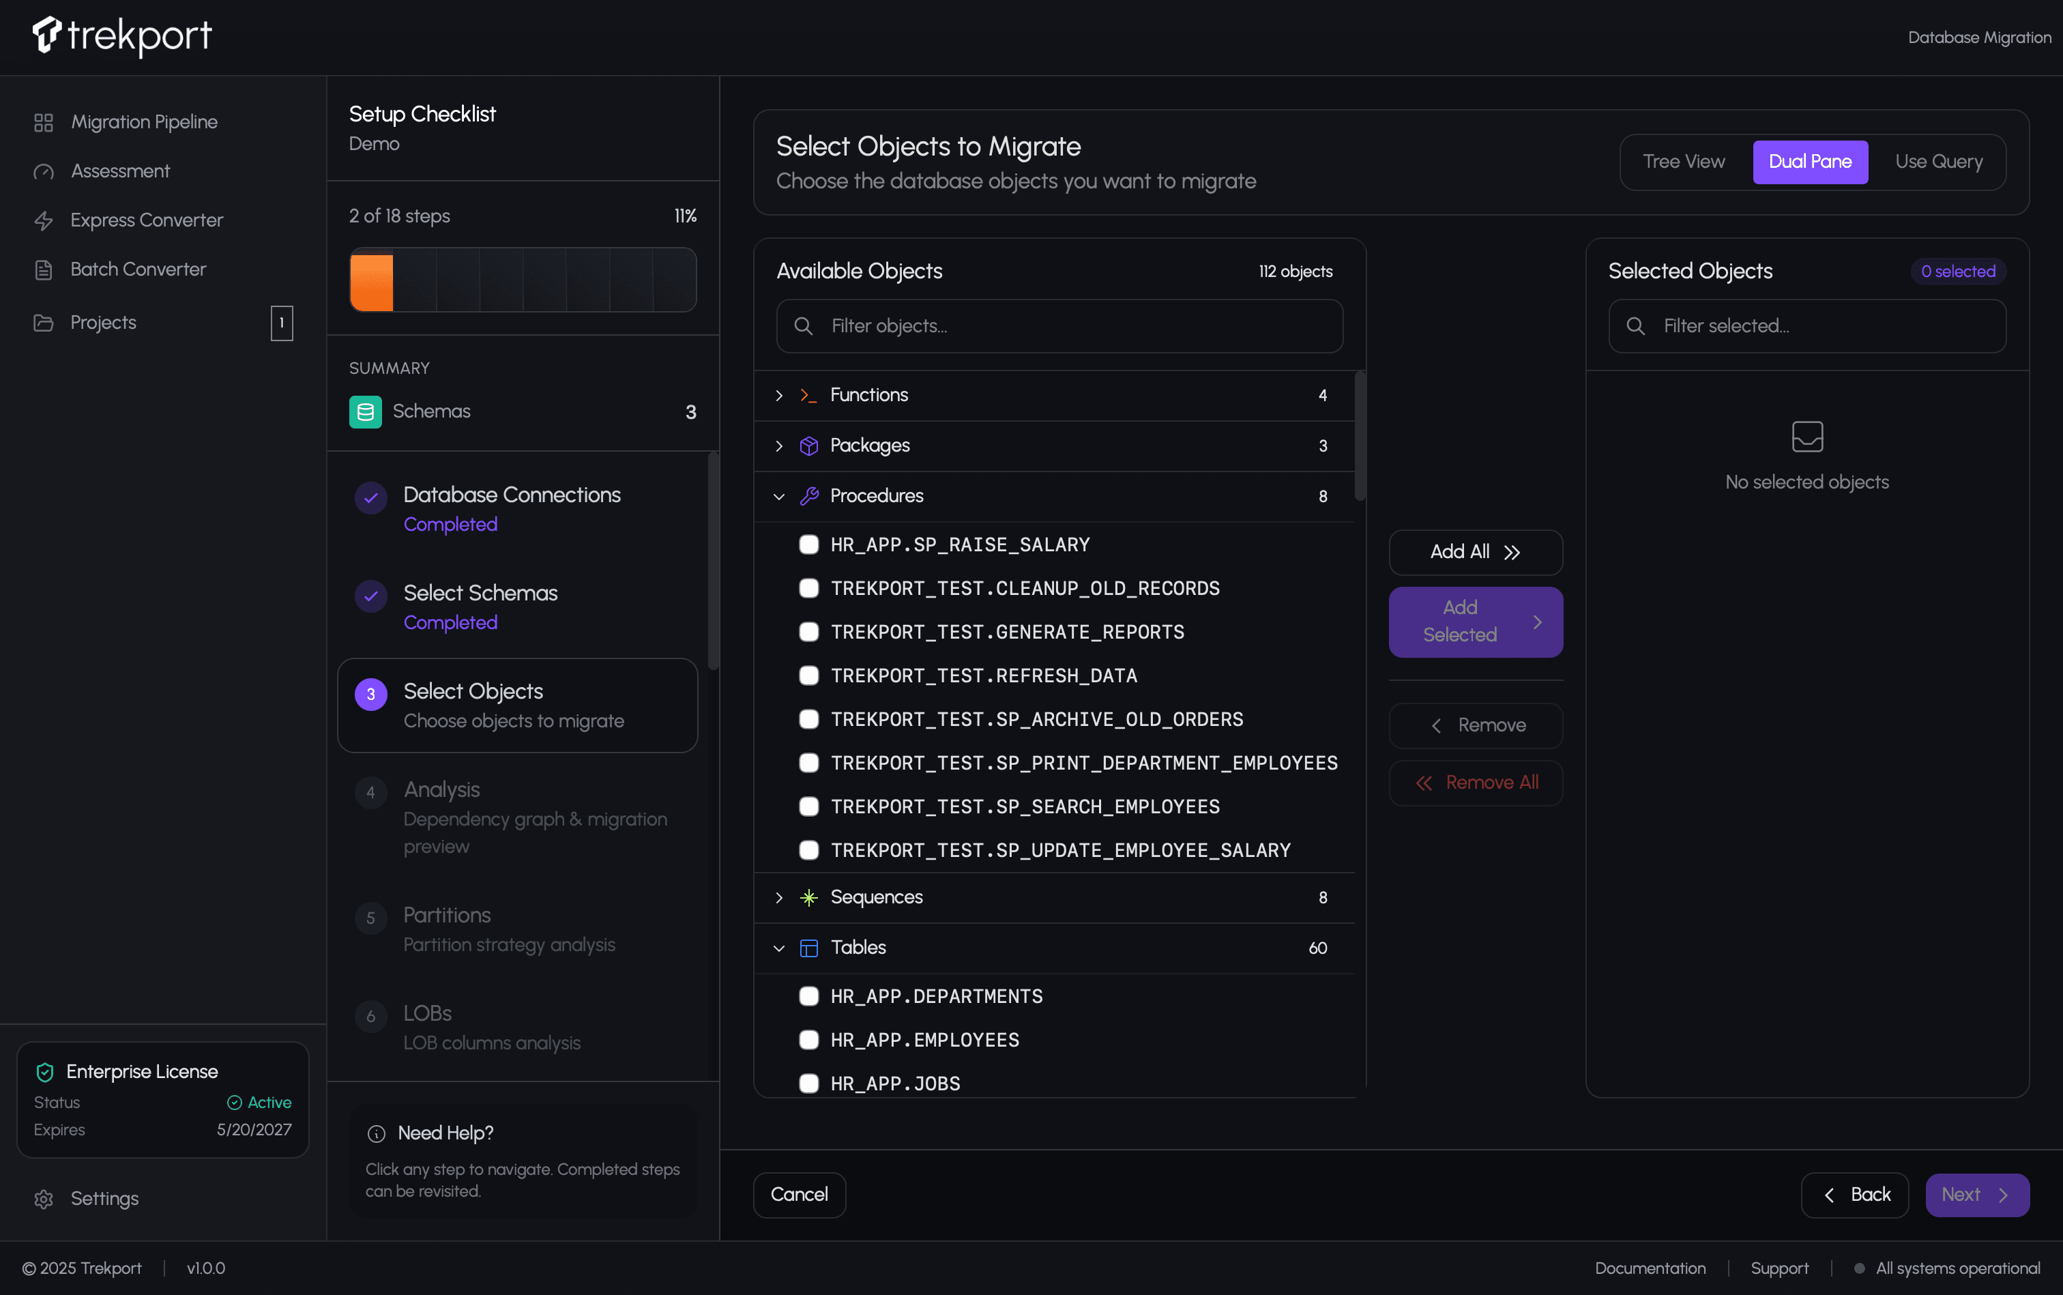Click the Filter selected input field
Viewport: 2063px width, 1295px height.
click(x=1807, y=326)
